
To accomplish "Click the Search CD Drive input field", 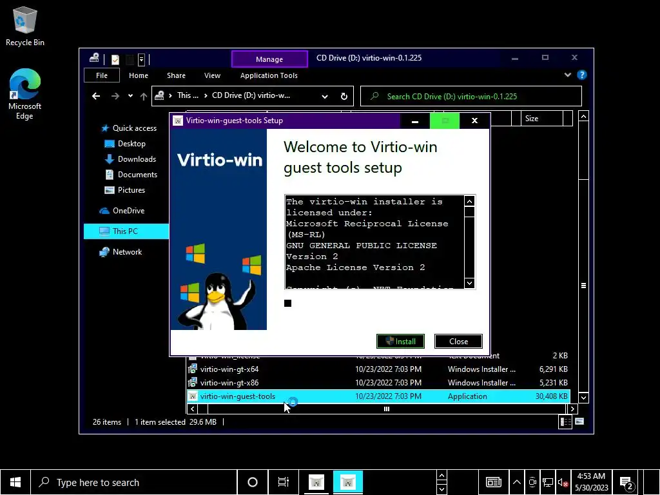I will [x=471, y=97].
